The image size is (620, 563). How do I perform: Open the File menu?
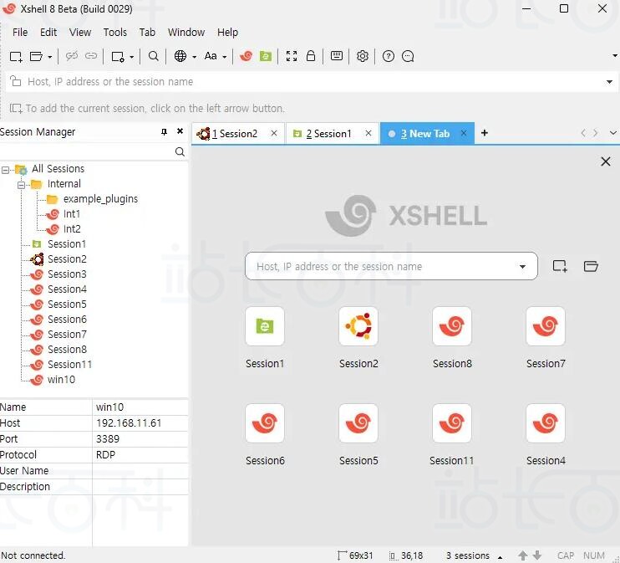(20, 32)
